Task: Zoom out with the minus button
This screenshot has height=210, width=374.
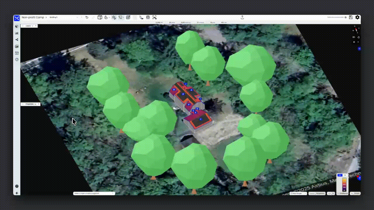Action: tap(358, 42)
